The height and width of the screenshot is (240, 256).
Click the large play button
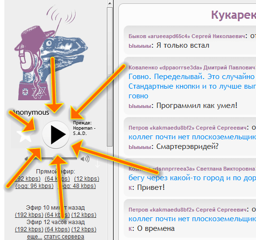56,134
